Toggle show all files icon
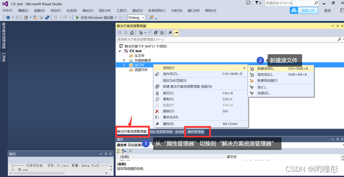344x177 pixels. click(x=162, y=33)
